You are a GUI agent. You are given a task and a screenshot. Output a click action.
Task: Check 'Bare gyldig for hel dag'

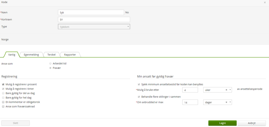[x=3, y=98]
